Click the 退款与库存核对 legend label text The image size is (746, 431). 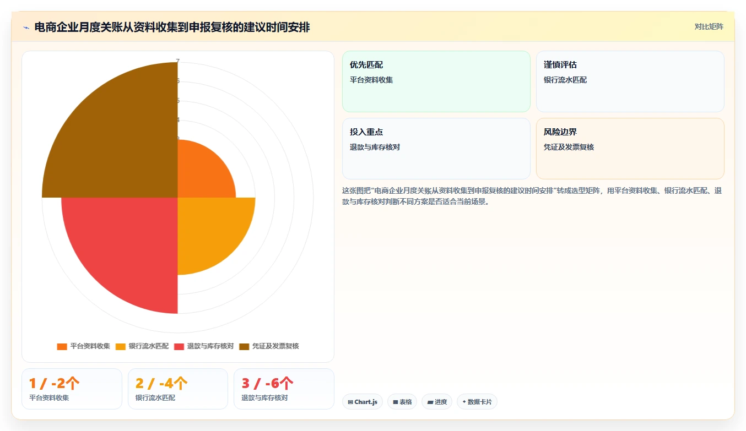click(210, 346)
